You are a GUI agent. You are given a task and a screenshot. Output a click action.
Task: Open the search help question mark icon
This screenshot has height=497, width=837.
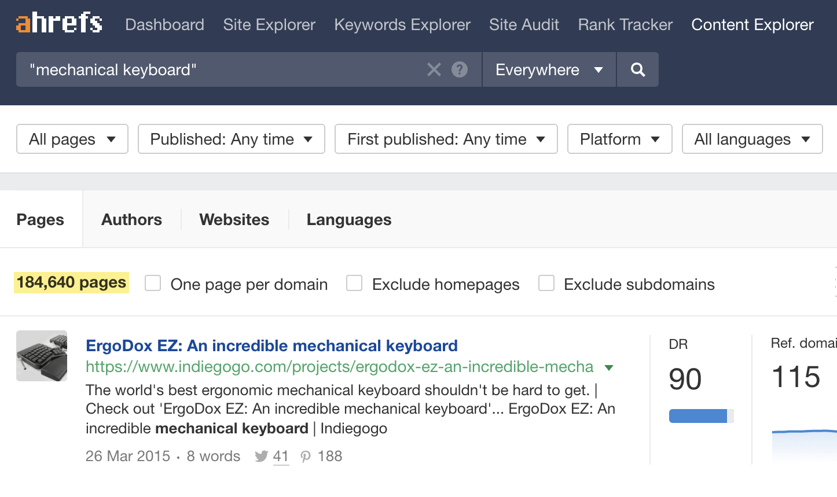coord(460,70)
